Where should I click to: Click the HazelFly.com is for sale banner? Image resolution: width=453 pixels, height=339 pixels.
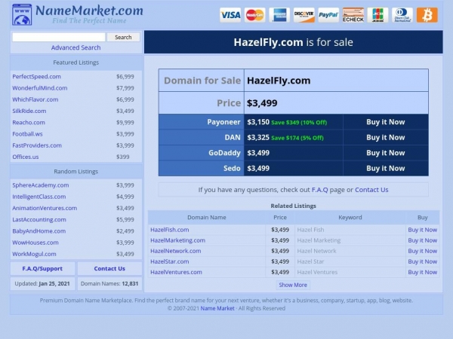293,42
